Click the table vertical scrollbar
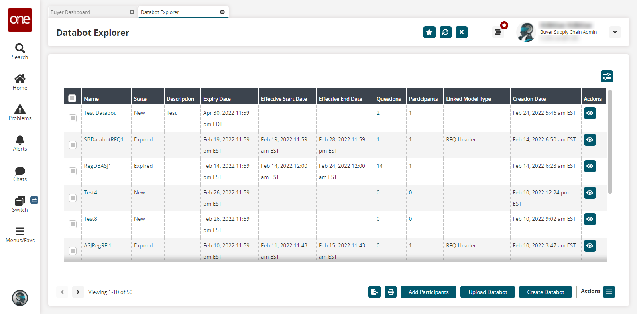This screenshot has height=314, width=637. (610, 141)
